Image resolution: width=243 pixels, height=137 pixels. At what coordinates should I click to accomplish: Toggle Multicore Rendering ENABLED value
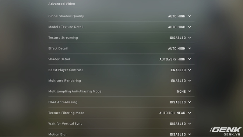point(178,81)
